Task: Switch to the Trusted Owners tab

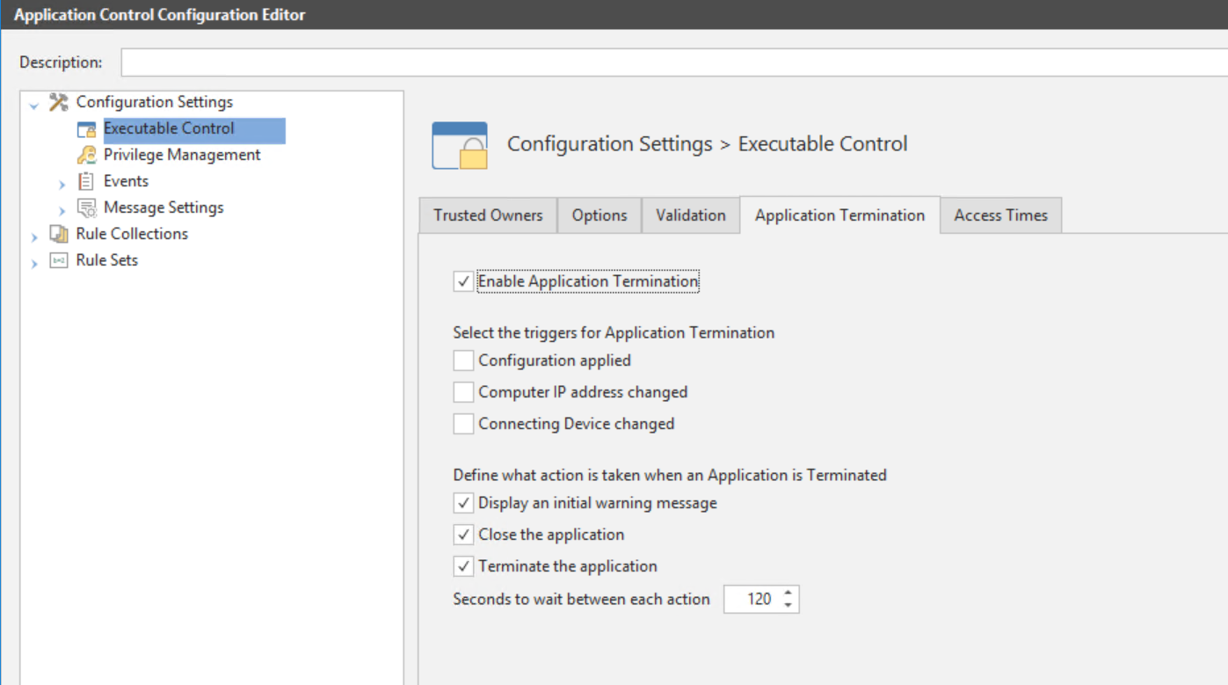Action: (488, 215)
